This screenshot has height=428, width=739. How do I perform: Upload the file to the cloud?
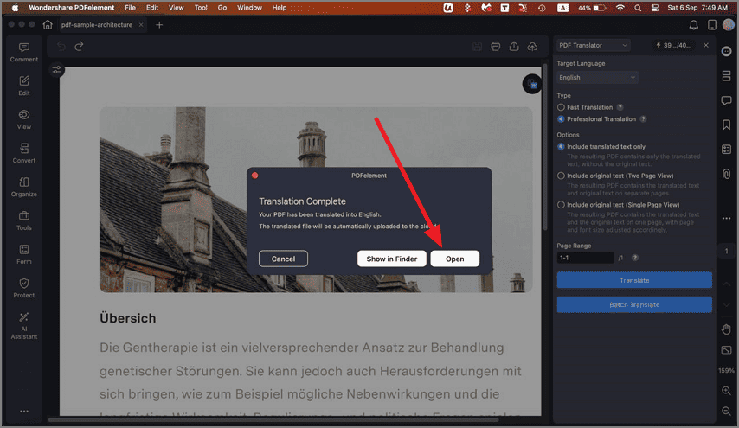pyautogui.click(x=532, y=46)
